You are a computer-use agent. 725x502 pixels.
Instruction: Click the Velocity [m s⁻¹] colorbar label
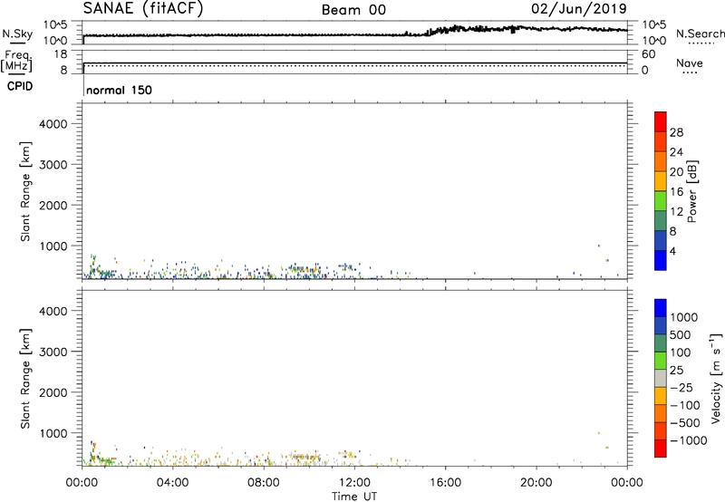pos(716,378)
